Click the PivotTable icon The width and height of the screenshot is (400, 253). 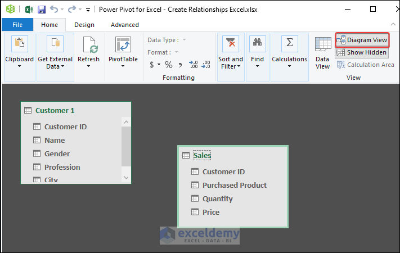tap(123, 44)
